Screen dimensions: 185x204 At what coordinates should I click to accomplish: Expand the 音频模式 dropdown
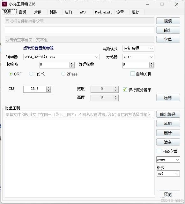[x=138, y=49]
